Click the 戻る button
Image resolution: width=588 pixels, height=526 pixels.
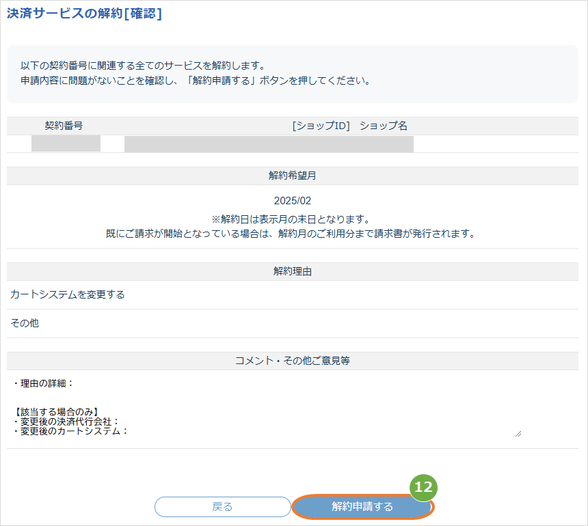click(x=223, y=507)
